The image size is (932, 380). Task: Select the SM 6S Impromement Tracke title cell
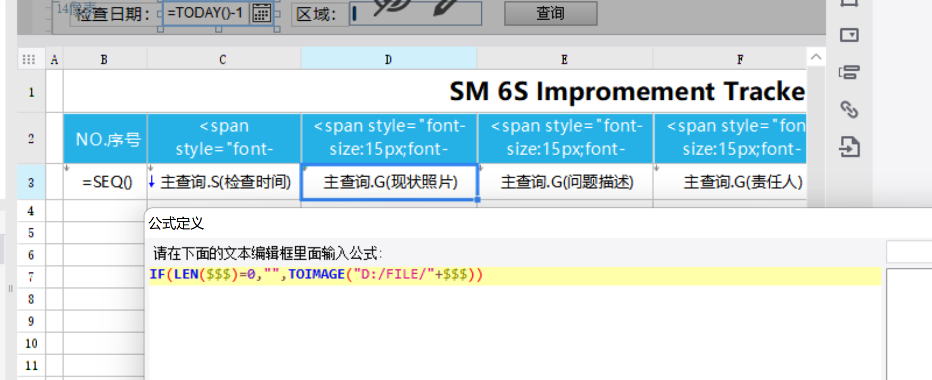[435, 92]
